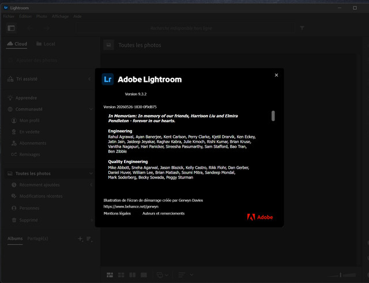Open the Mentions légales link

tap(117, 213)
